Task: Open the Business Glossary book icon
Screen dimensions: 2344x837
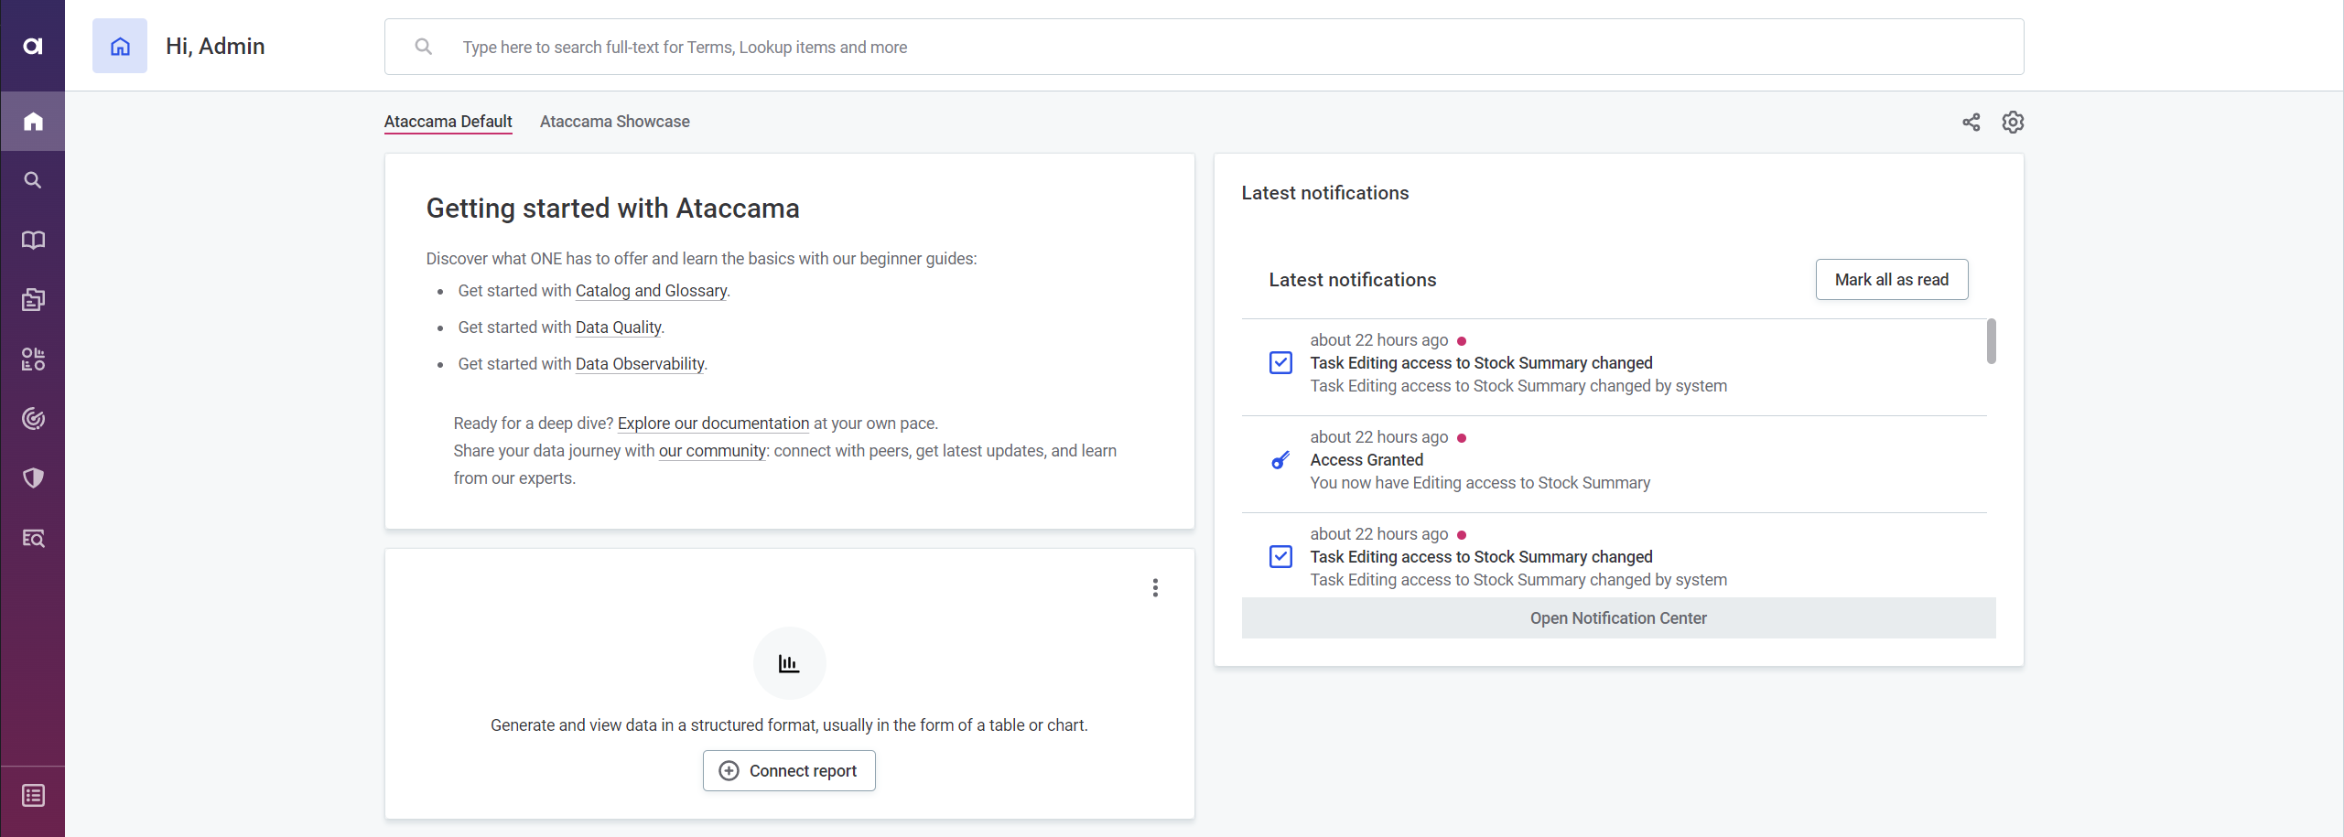Action: coord(33,240)
